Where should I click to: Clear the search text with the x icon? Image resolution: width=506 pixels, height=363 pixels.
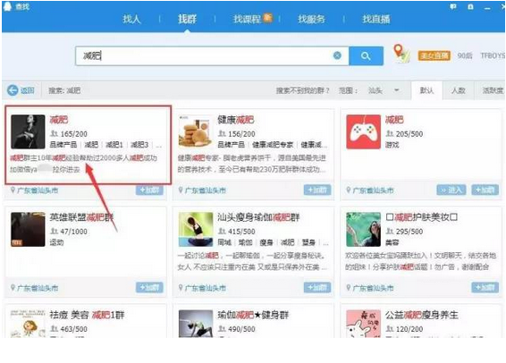point(337,55)
